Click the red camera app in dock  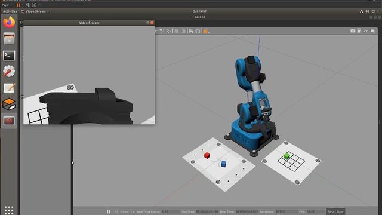click(x=9, y=121)
